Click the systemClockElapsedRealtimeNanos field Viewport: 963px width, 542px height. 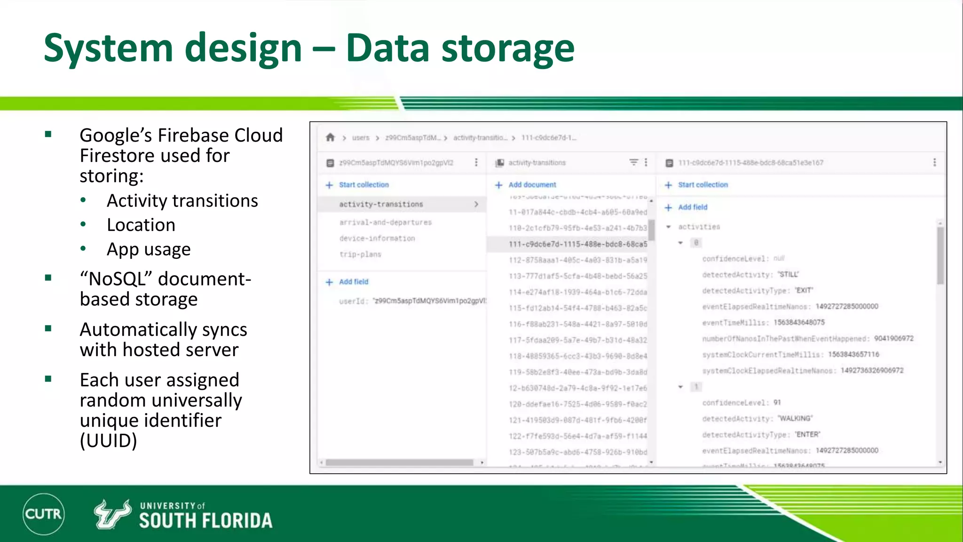tap(803, 371)
